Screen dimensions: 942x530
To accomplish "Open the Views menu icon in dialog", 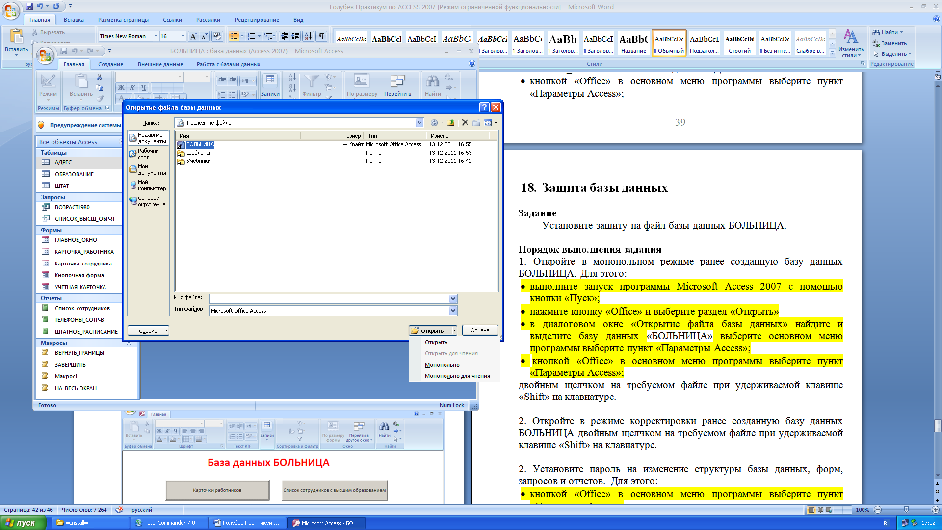I will (490, 123).
